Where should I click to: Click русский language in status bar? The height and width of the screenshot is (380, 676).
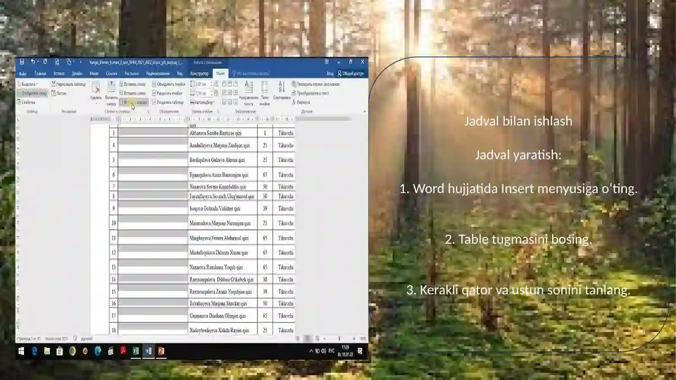(87, 339)
